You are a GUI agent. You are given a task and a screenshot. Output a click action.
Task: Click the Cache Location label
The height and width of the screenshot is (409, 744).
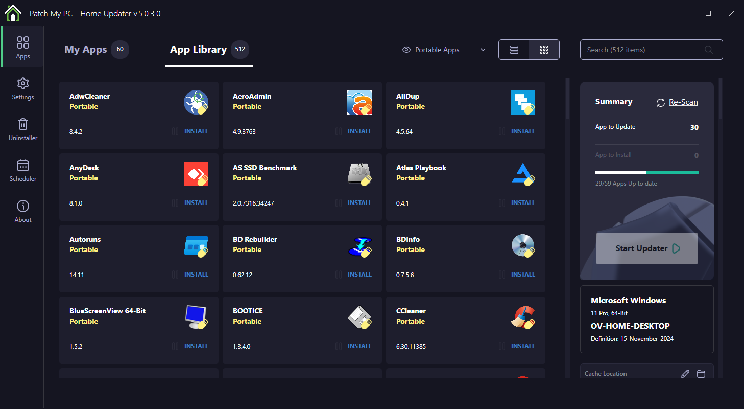[606, 374]
